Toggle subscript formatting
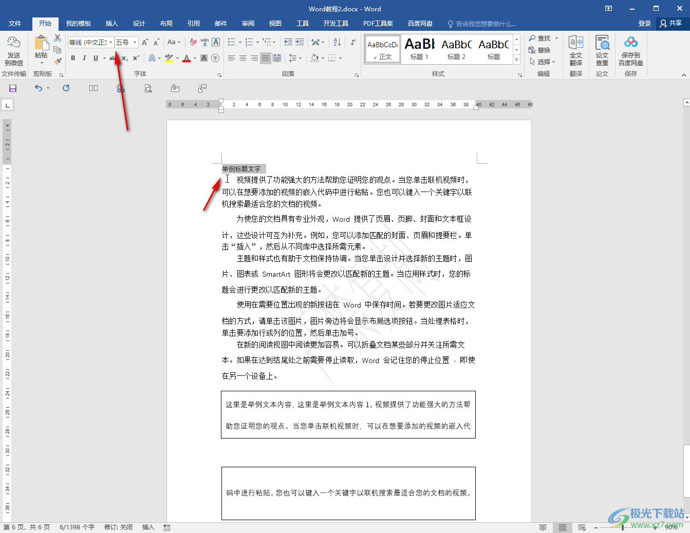The width and height of the screenshot is (690, 533). (x=125, y=58)
